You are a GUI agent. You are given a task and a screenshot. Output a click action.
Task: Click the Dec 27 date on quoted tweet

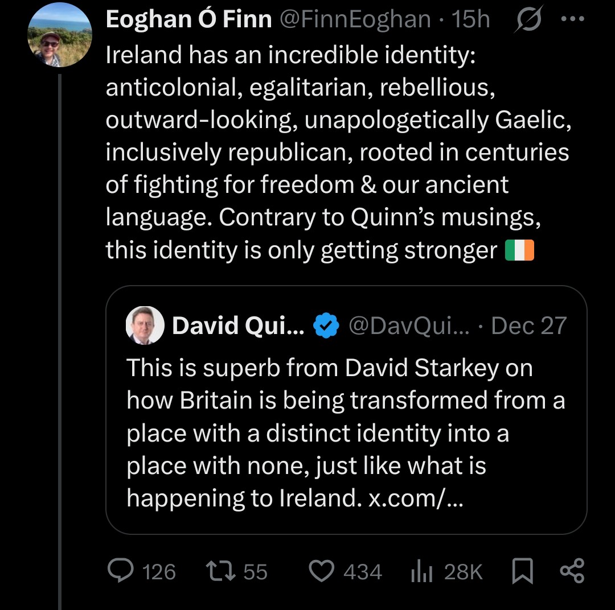(x=528, y=326)
